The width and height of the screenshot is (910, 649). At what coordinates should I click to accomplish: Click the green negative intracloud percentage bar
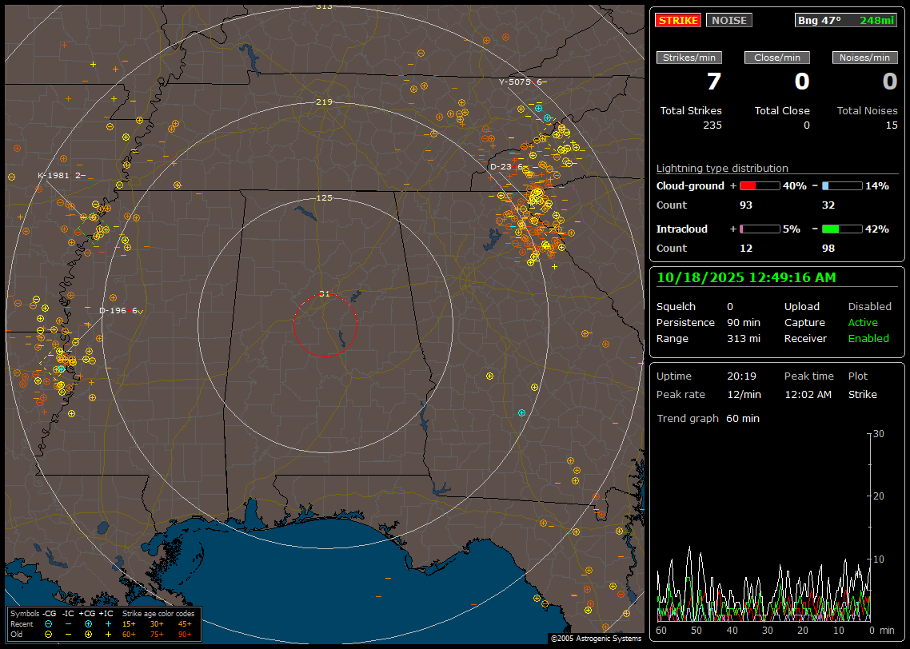click(842, 229)
